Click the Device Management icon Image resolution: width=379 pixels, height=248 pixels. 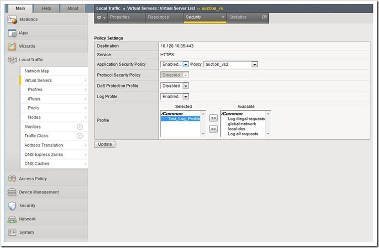(12, 192)
